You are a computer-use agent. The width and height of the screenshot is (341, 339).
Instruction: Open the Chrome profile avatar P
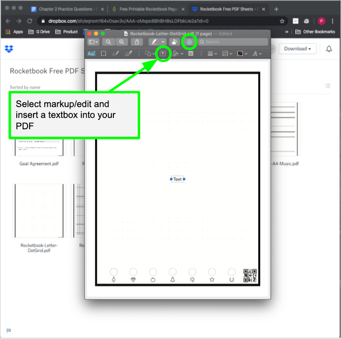pyautogui.click(x=321, y=21)
